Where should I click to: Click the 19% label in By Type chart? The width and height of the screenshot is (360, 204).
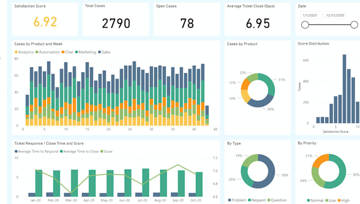pos(239,156)
